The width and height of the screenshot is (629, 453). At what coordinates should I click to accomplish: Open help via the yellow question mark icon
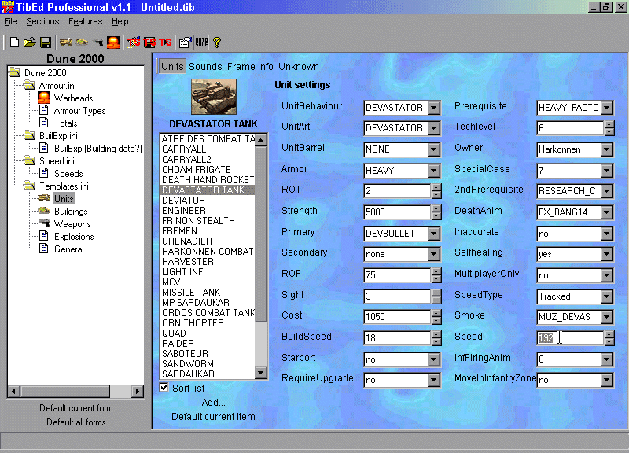coord(217,42)
